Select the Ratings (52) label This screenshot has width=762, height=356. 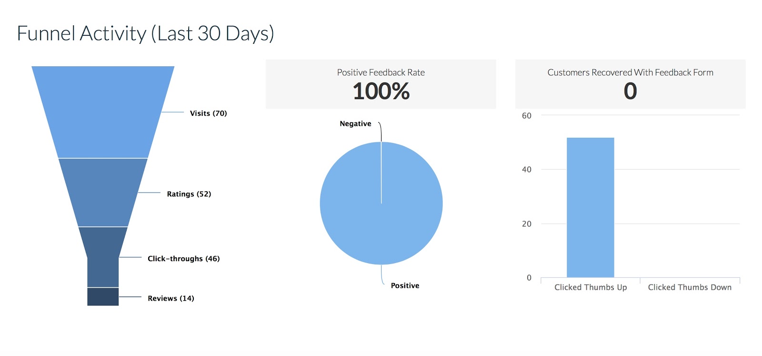click(189, 194)
